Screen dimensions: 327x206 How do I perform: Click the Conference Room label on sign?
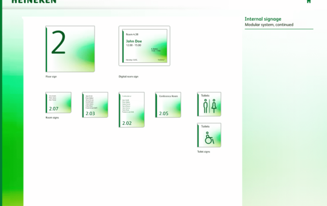pyautogui.click(x=168, y=96)
